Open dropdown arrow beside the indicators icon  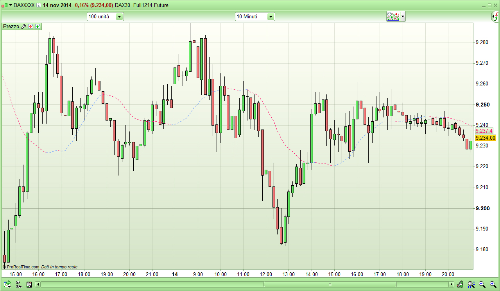(x=403, y=16)
